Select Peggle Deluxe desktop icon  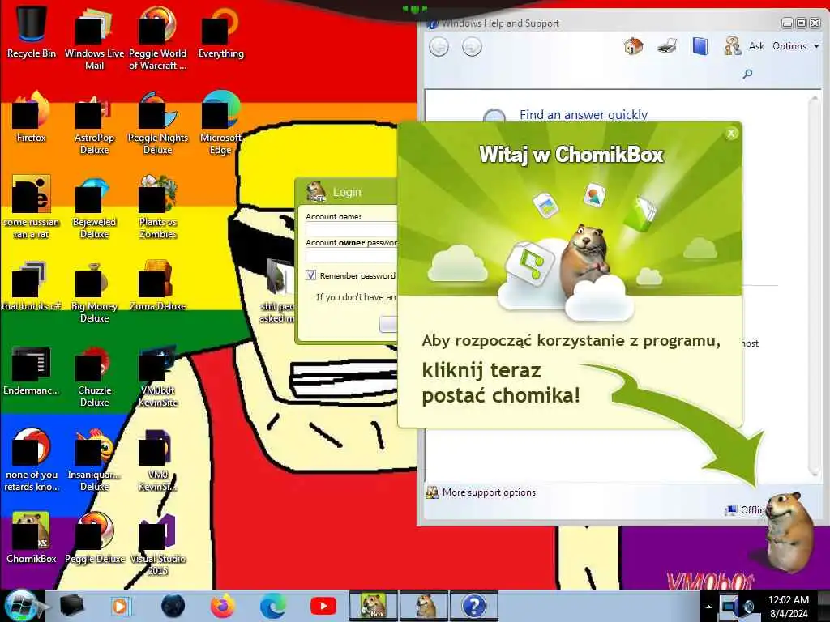(x=94, y=538)
